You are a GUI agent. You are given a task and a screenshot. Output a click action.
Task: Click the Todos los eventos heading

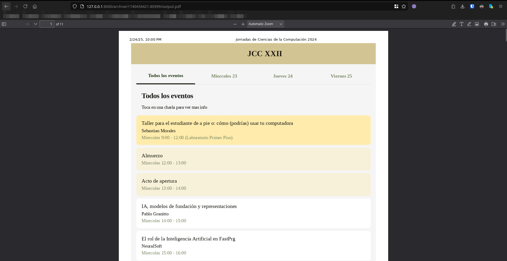167,96
